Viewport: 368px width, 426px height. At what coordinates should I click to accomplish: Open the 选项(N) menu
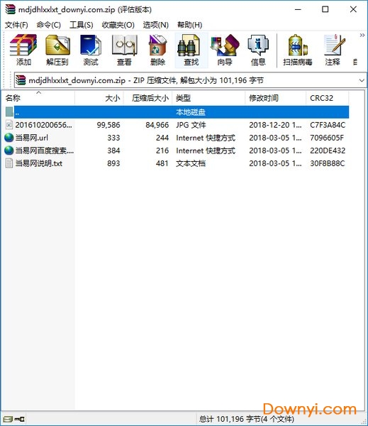[156, 25]
